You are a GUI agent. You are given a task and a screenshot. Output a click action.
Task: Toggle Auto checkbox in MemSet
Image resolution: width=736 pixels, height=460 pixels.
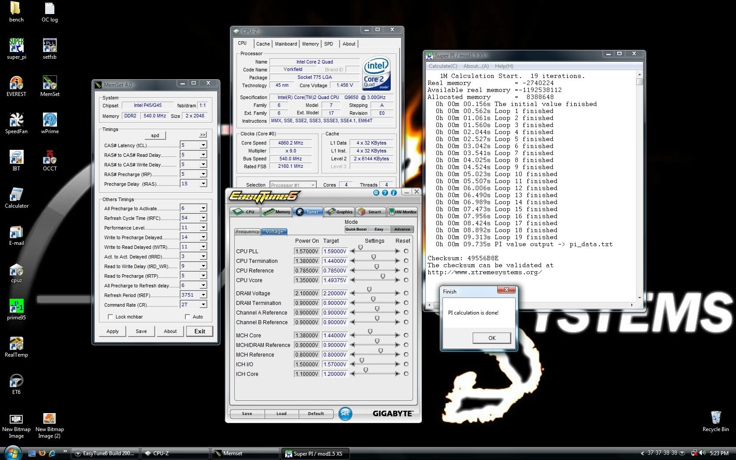188,317
